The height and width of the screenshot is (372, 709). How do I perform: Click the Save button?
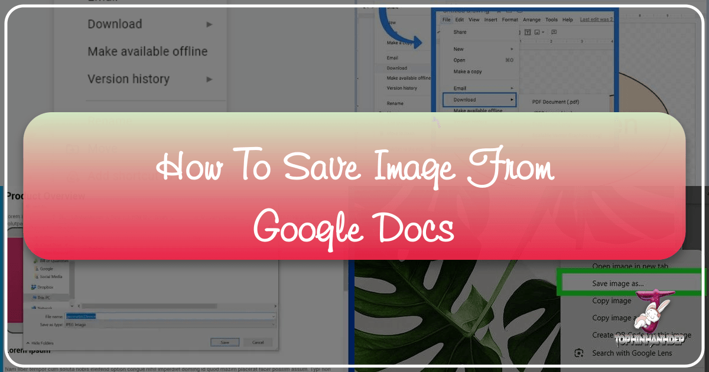(x=225, y=342)
